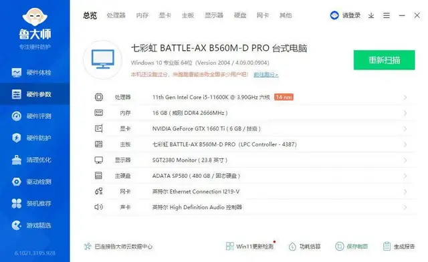
Task: Expand processor row chevron
Action: (405, 98)
